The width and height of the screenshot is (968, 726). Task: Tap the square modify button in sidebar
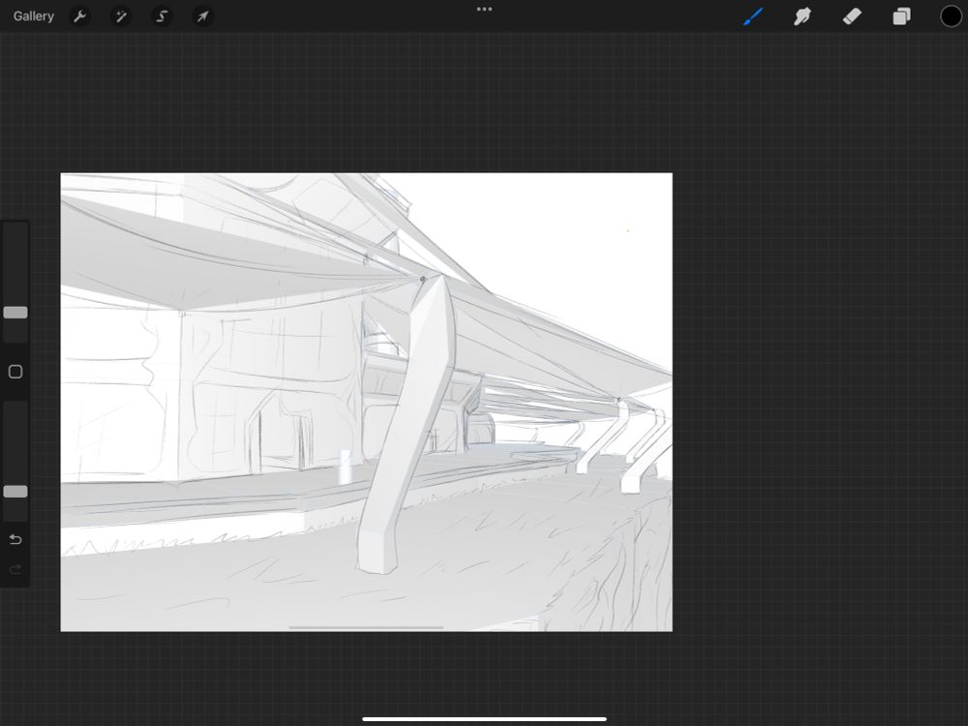tap(15, 372)
